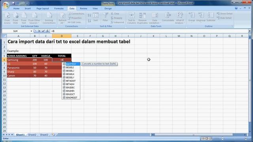Click the Advanced filter button

coord(117,22)
